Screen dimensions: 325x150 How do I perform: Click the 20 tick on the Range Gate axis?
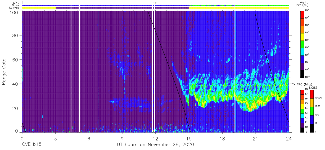pyautogui.click(x=15, y=108)
